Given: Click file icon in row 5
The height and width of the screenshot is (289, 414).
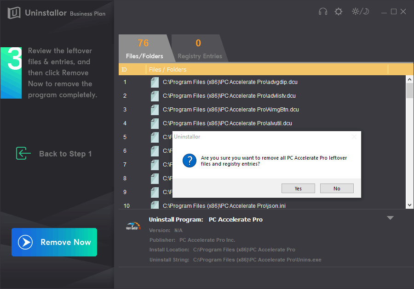Looking at the screenshot, I should pos(155,137).
